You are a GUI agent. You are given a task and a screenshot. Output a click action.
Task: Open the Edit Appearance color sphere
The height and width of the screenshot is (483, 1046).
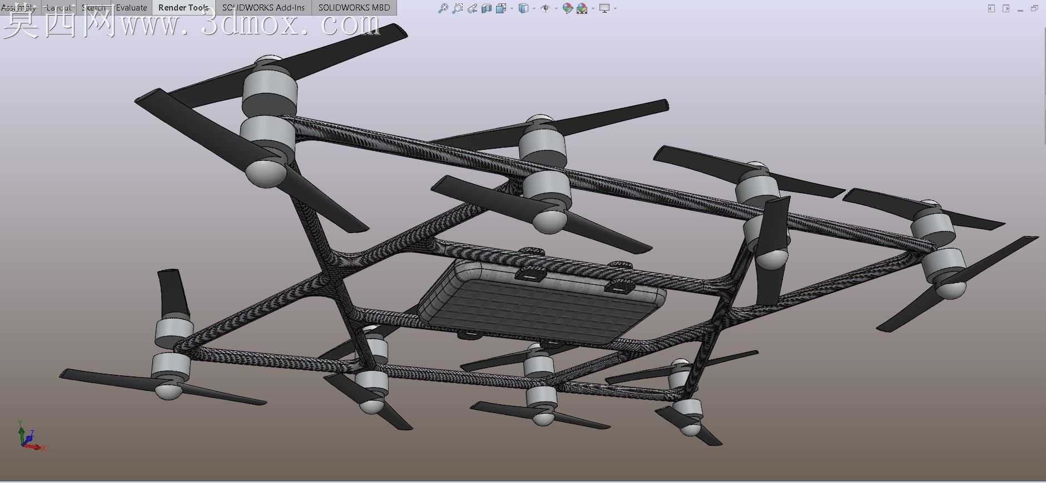click(568, 8)
